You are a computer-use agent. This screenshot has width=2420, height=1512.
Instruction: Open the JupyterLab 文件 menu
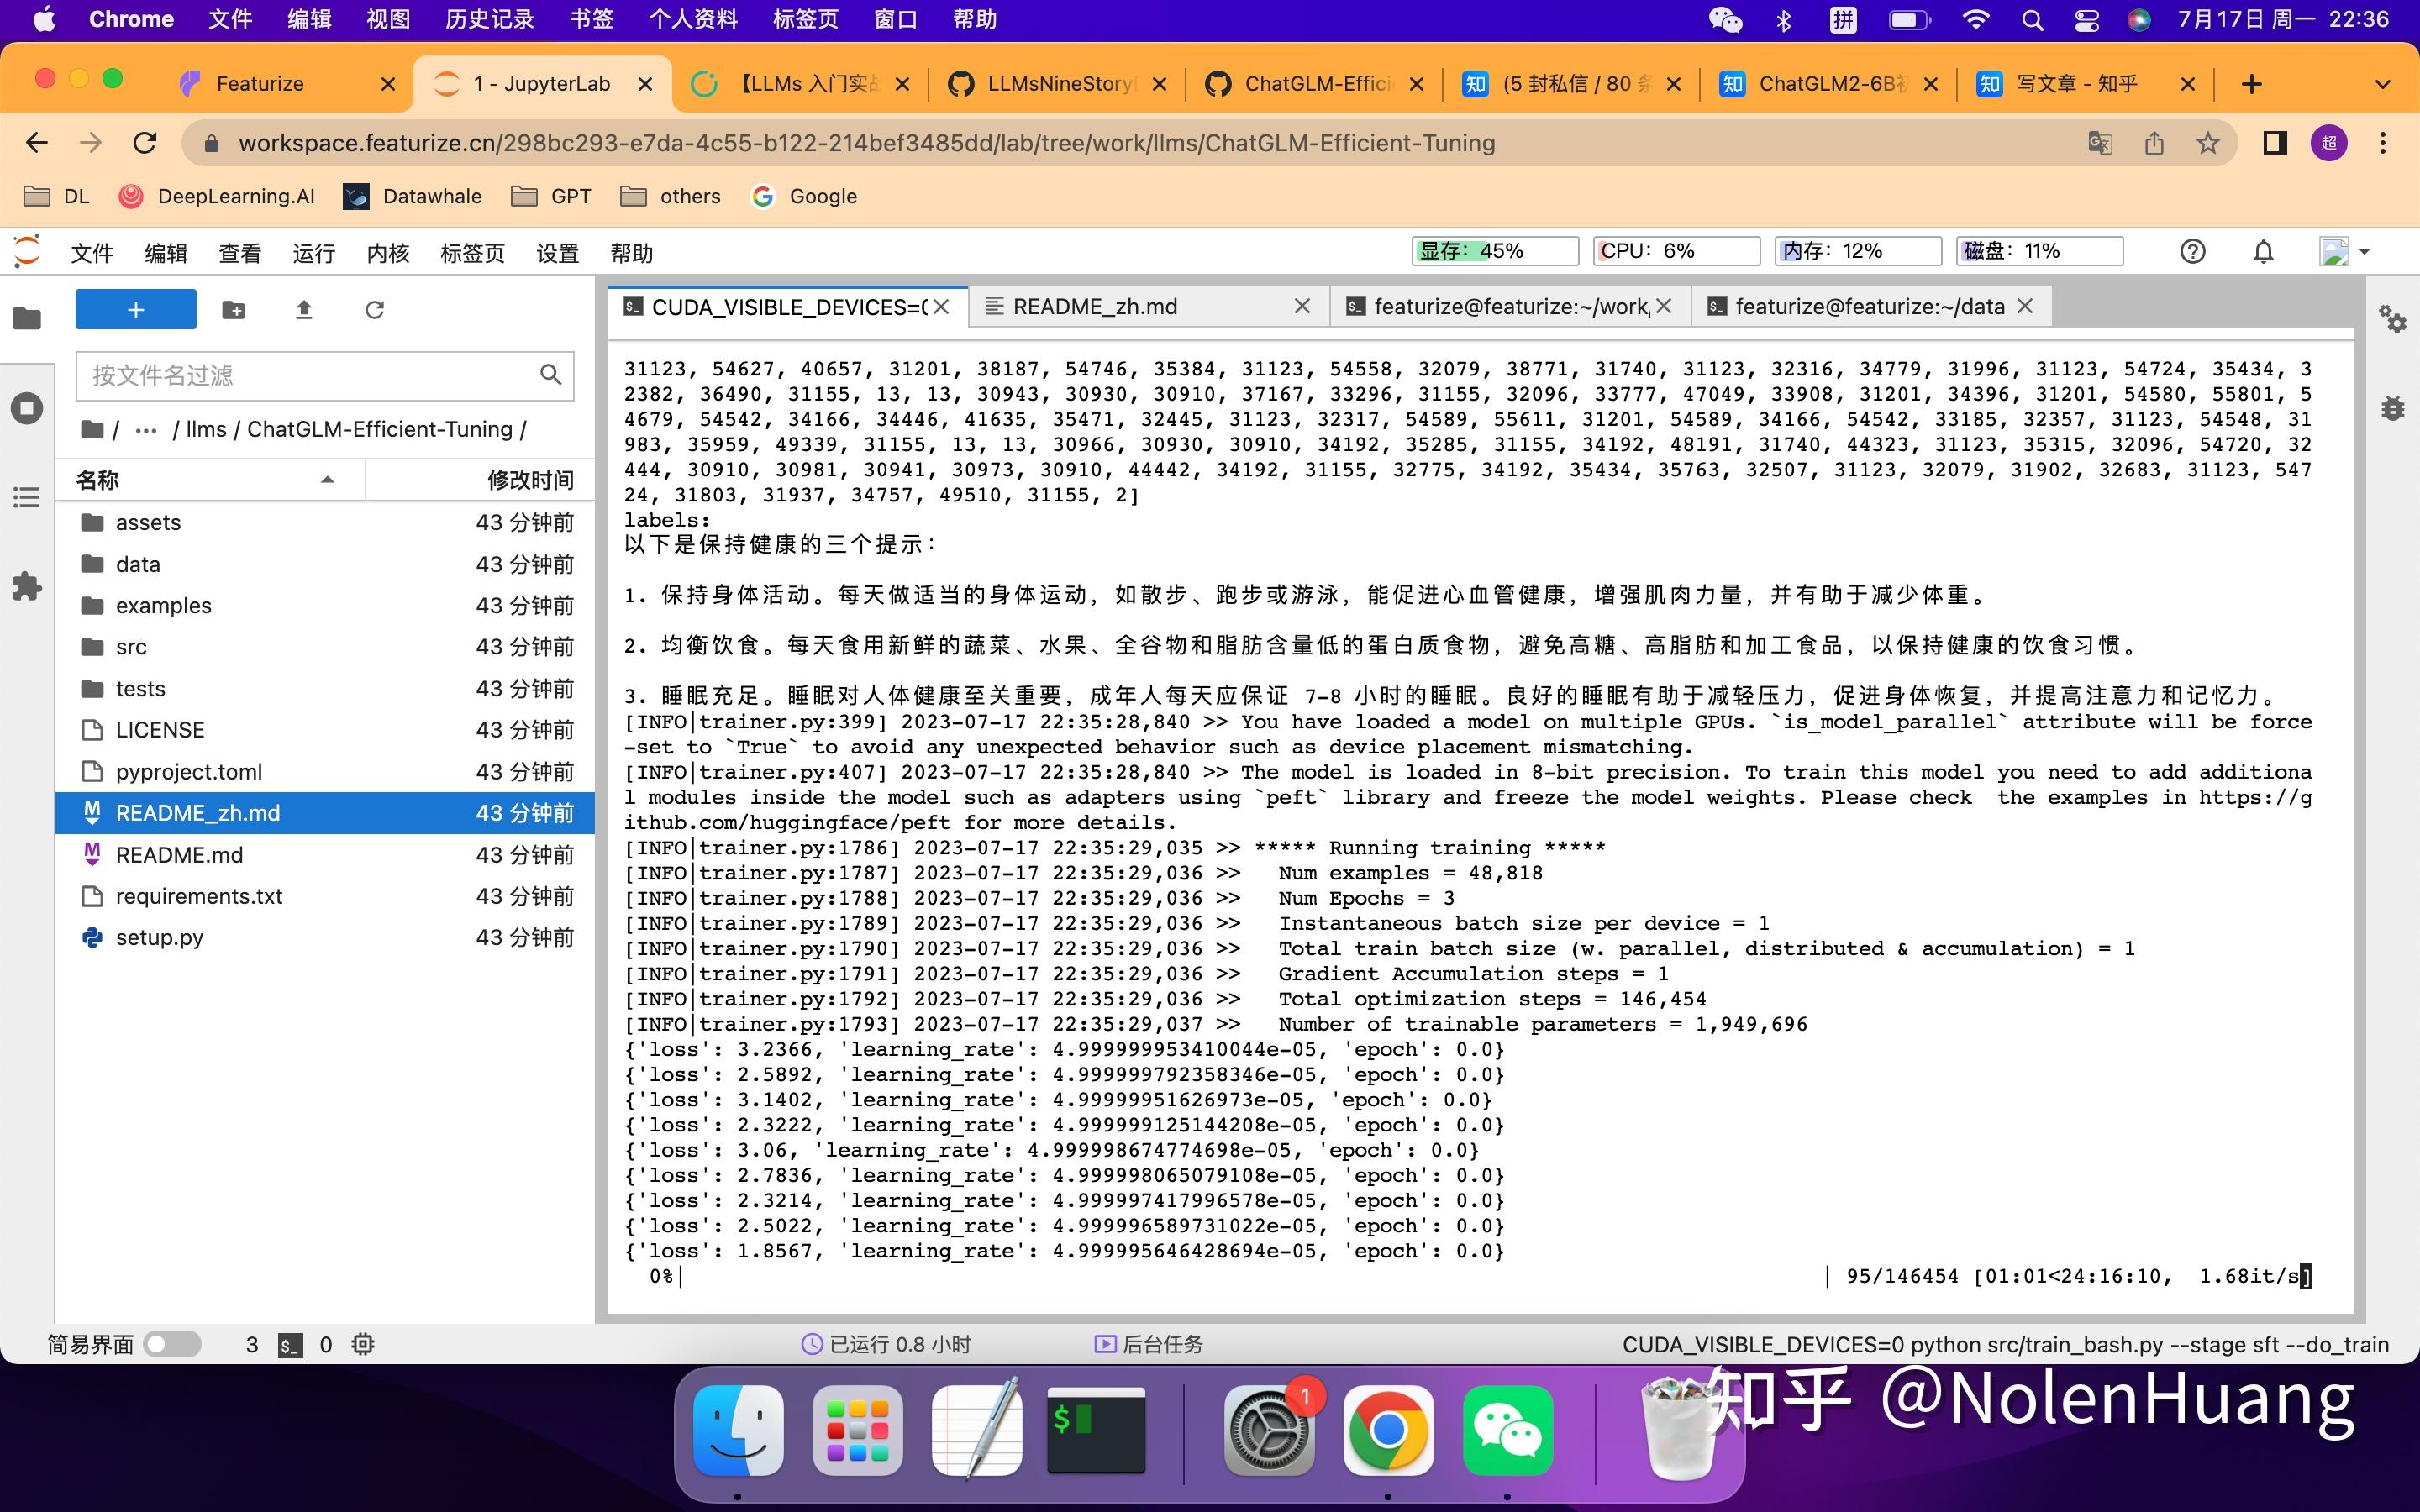92,253
